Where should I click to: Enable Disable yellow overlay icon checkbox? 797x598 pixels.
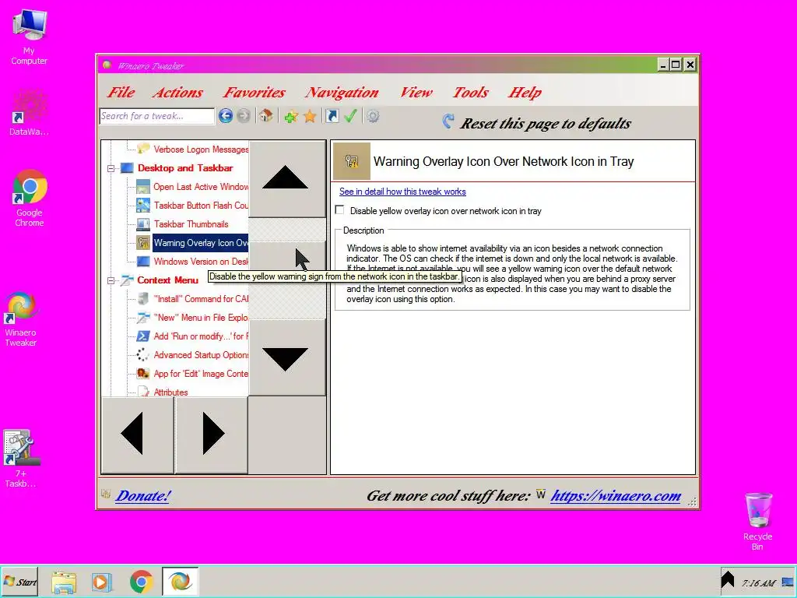(x=339, y=210)
